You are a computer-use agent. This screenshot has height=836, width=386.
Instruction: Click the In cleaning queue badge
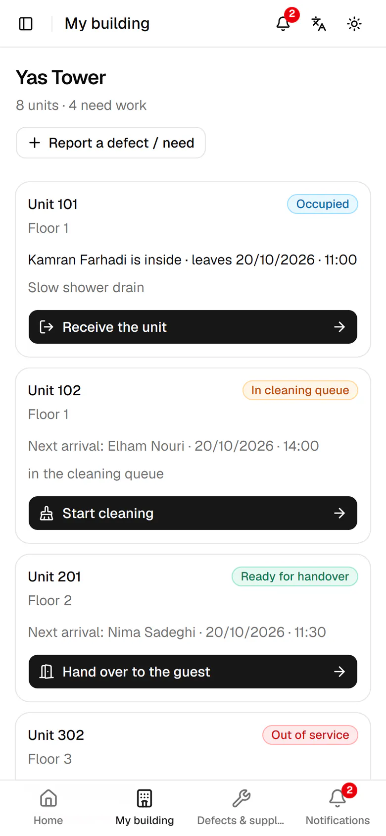(300, 390)
